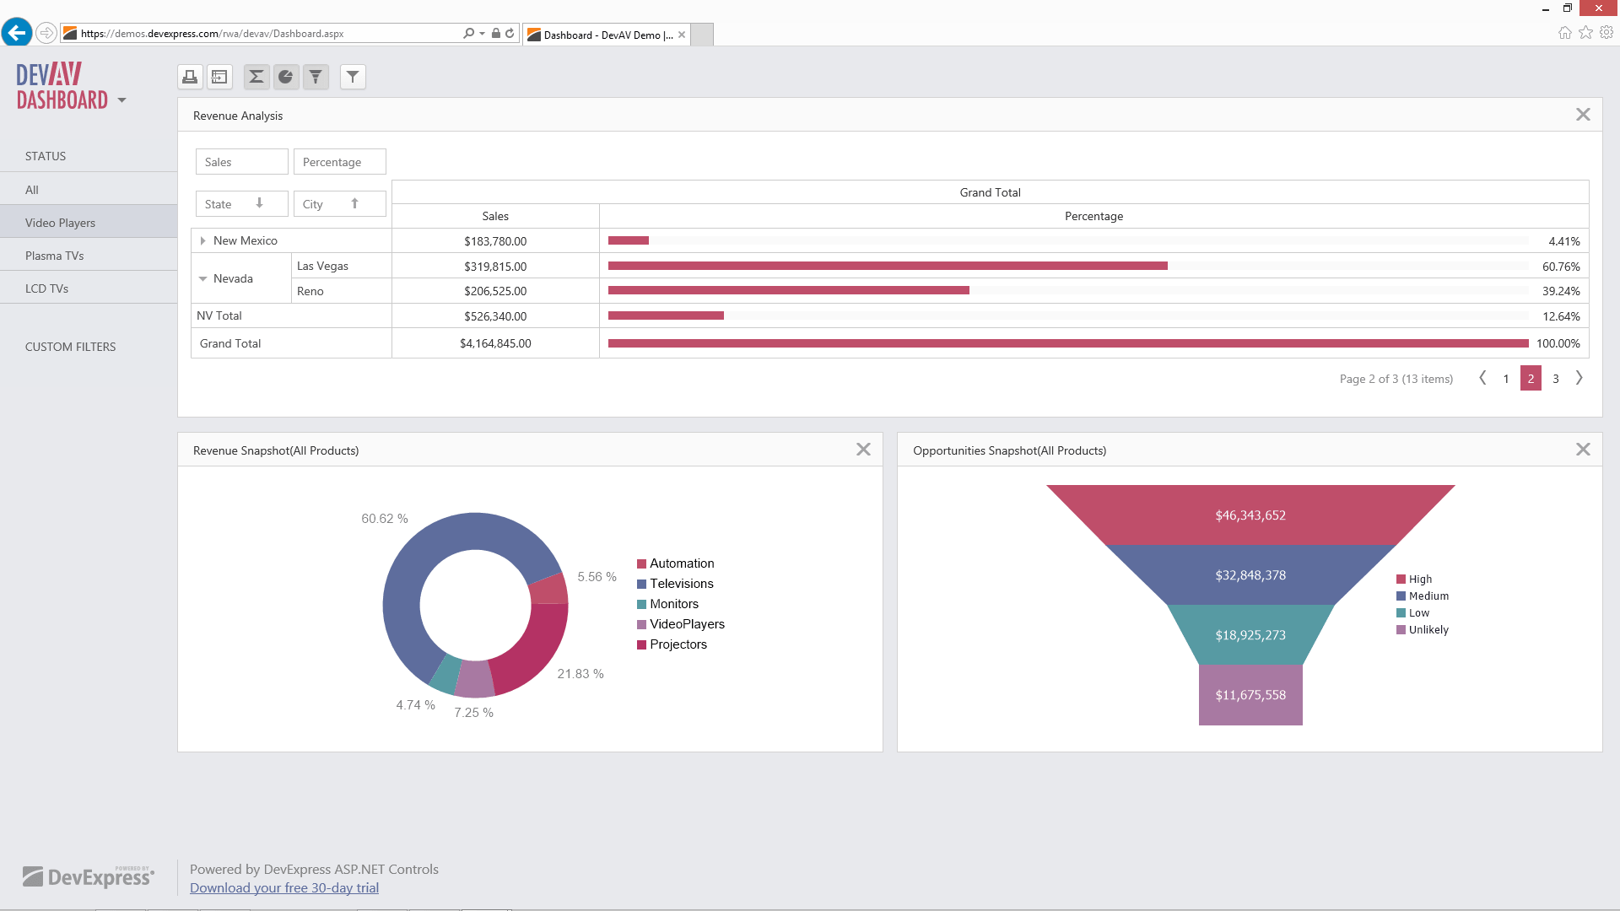Screen dimensions: 1620x911
Task: Click the filter funnel toolbar icon
Action: pos(353,77)
